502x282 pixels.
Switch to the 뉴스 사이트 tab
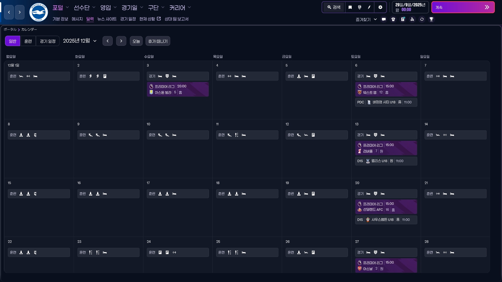107,19
